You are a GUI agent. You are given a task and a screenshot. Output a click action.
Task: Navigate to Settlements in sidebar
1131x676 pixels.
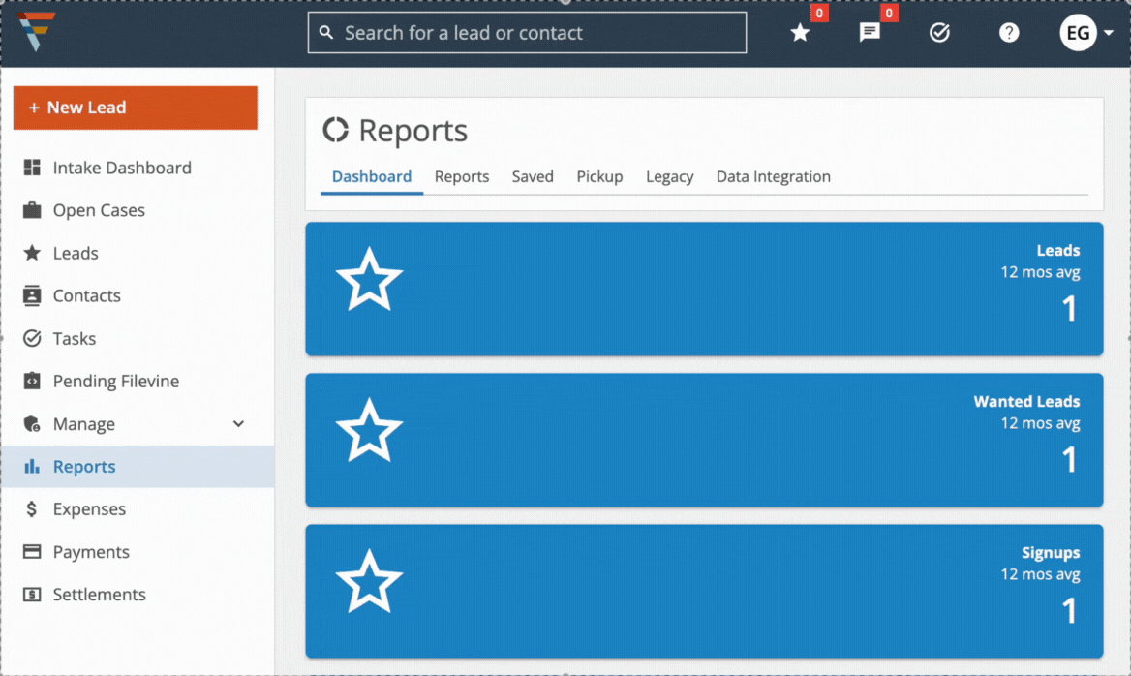(x=99, y=595)
